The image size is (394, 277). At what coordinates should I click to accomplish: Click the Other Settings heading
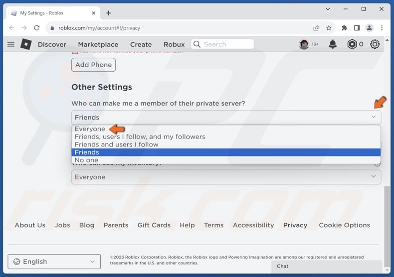(102, 87)
